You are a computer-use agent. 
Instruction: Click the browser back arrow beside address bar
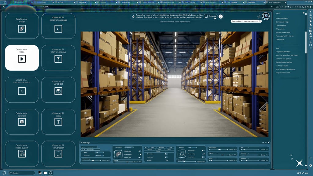coord(4,7)
